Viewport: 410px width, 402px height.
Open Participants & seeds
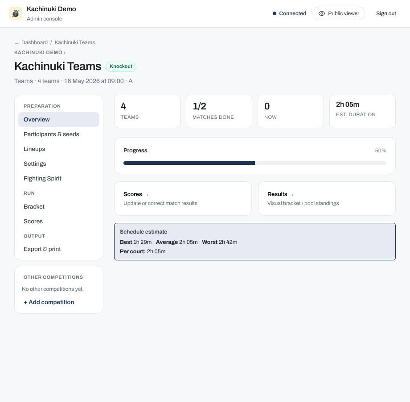(59, 134)
